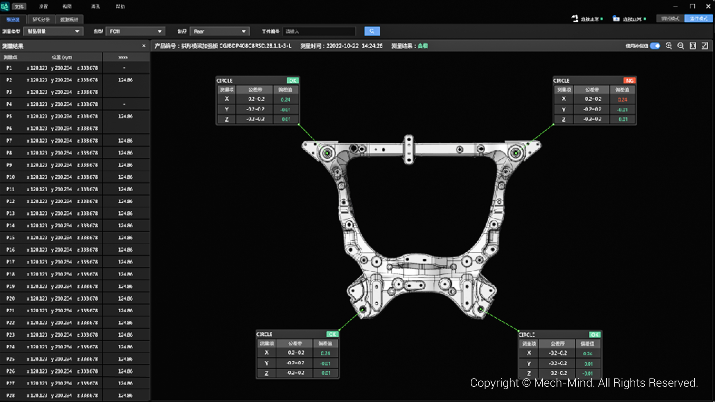
Task: Expand the FCII model dropdown
Action: [x=135, y=31]
